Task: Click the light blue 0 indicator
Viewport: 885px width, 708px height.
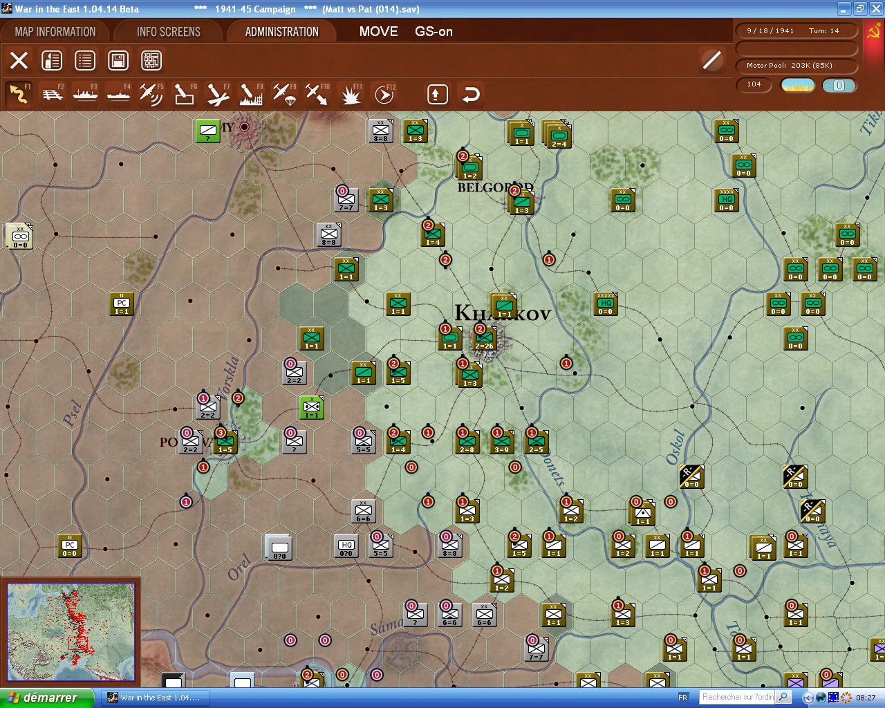Action: point(839,85)
